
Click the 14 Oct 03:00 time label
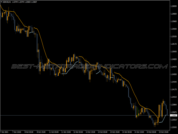click(x=127, y=132)
